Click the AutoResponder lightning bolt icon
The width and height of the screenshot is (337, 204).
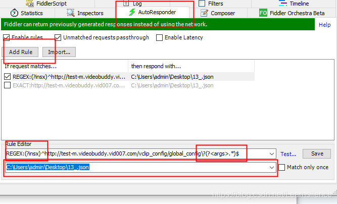point(132,12)
